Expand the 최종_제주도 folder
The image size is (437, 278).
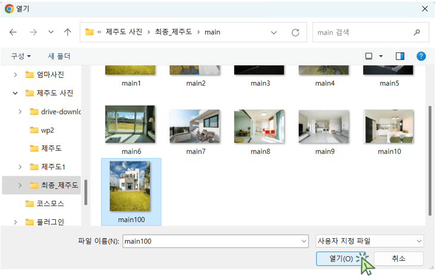[20, 185]
